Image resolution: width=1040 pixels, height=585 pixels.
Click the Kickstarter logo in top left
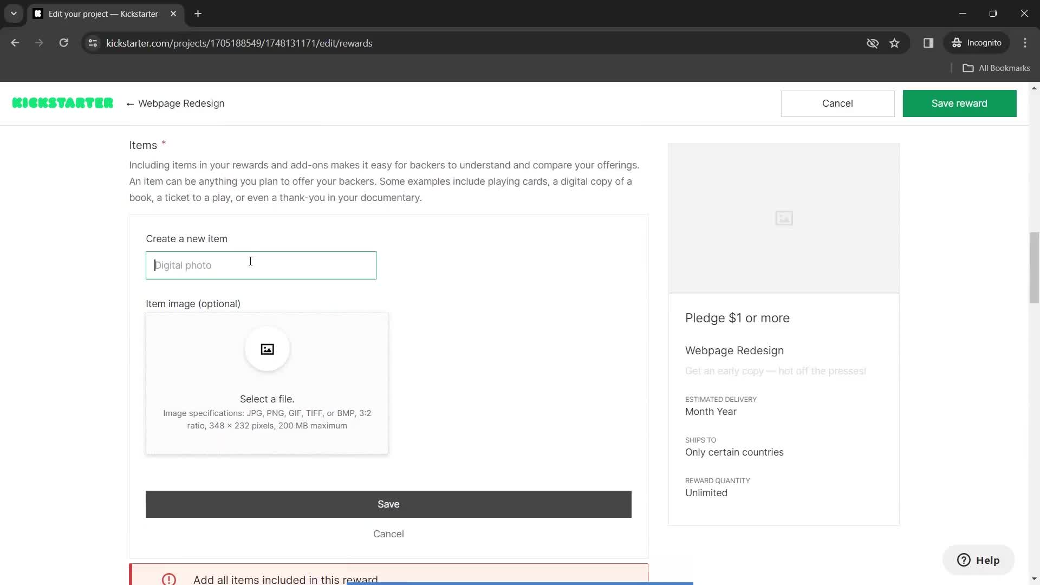[x=62, y=103]
